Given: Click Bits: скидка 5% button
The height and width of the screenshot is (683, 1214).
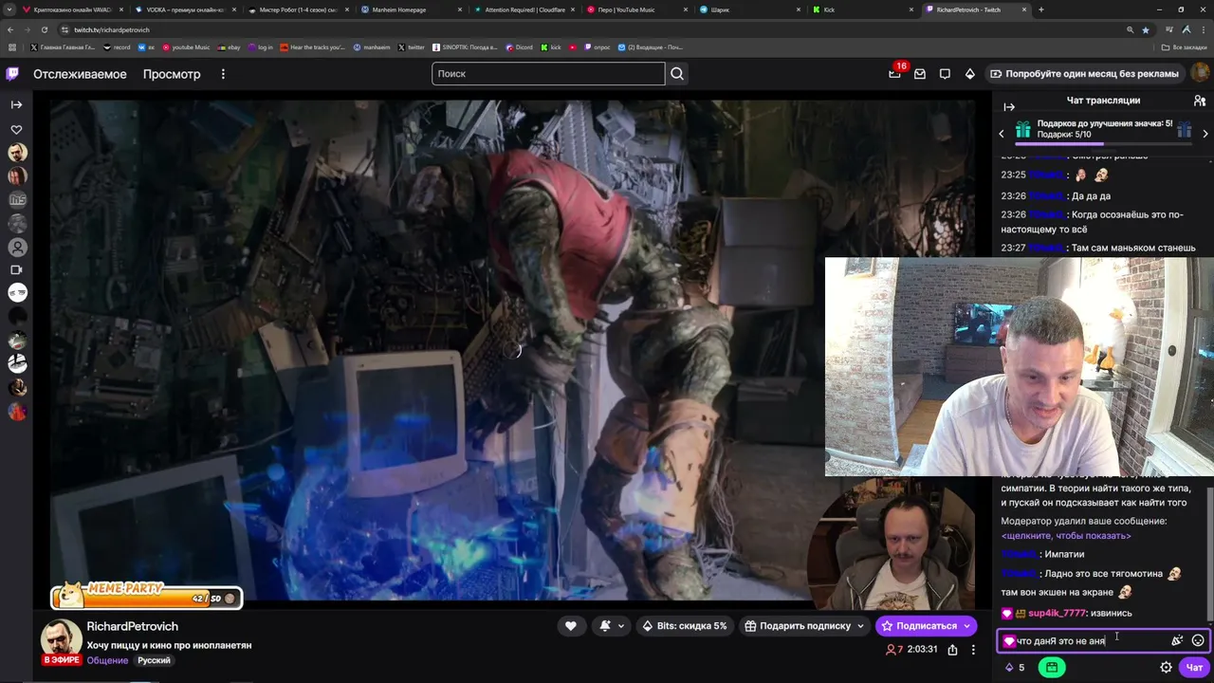Looking at the screenshot, I should (684, 626).
